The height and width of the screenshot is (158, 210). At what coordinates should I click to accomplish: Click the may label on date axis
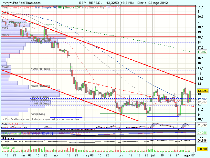(x=86, y=155)
